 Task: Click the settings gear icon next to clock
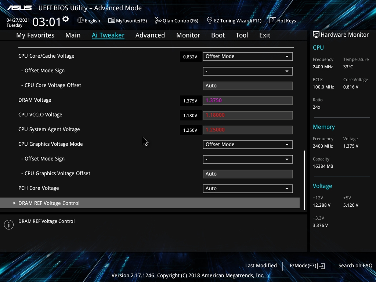coord(66,19)
